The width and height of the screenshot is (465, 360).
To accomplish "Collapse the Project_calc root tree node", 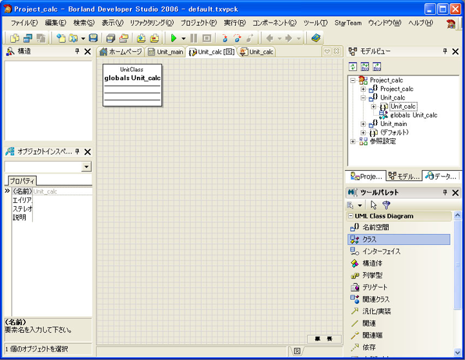I will (x=353, y=80).
